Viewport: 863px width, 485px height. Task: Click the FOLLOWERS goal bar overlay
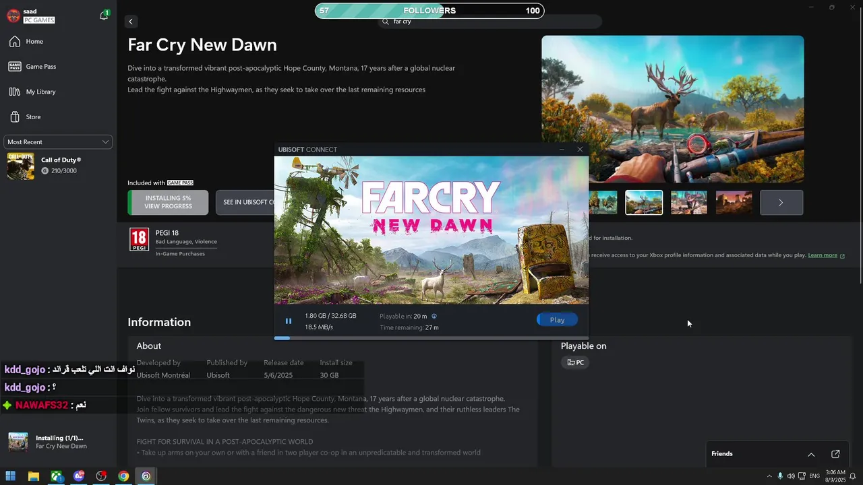pos(429,11)
